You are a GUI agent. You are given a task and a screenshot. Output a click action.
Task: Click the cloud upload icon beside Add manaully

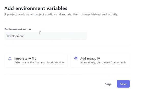pos(76,58)
